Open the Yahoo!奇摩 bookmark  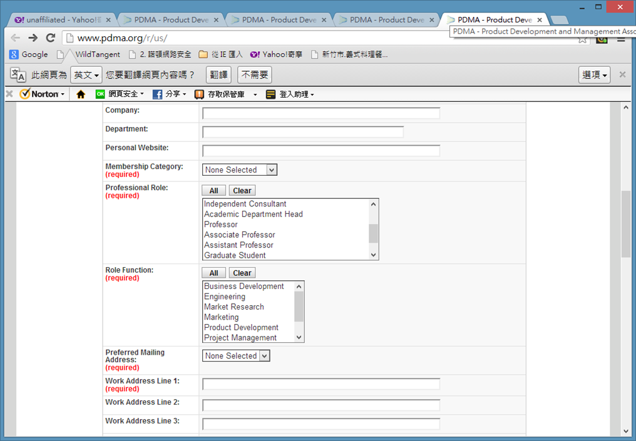(276, 54)
